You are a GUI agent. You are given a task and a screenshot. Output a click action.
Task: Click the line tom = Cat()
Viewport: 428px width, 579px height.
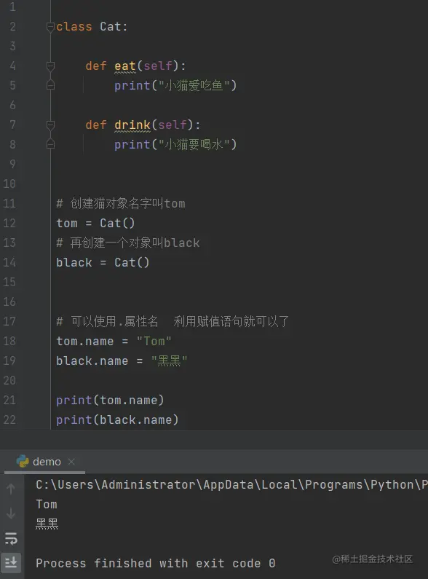pyautogui.click(x=95, y=223)
